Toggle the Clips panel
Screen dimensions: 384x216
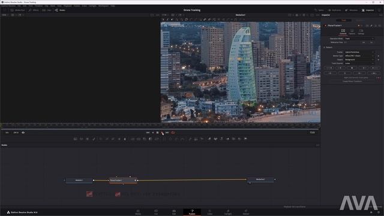click(47, 10)
